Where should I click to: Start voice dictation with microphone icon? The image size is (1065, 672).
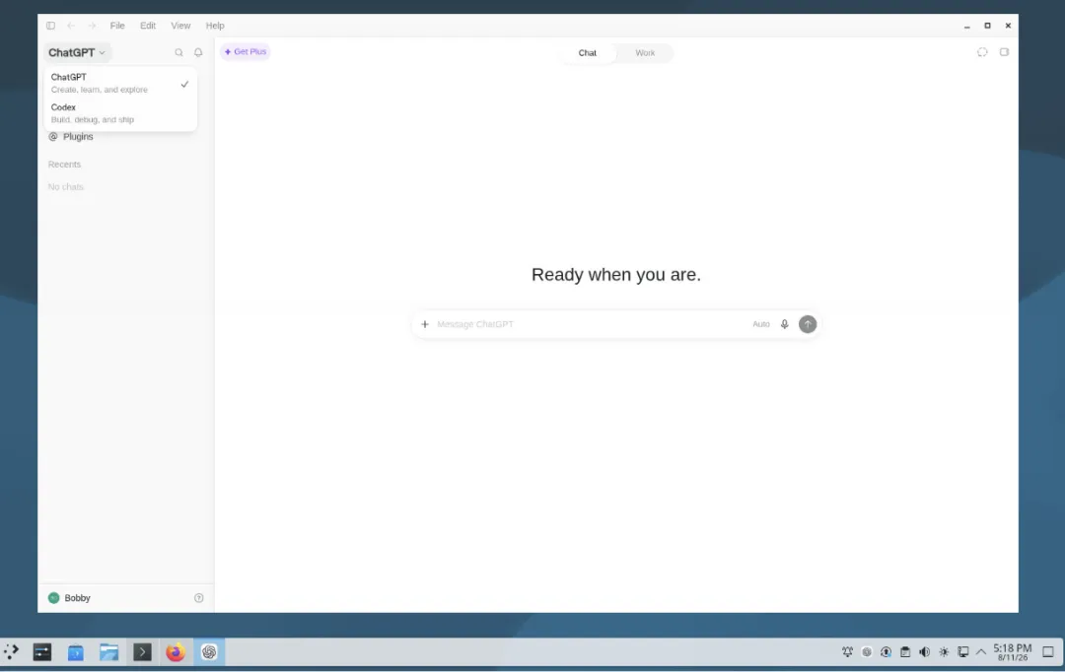point(785,324)
